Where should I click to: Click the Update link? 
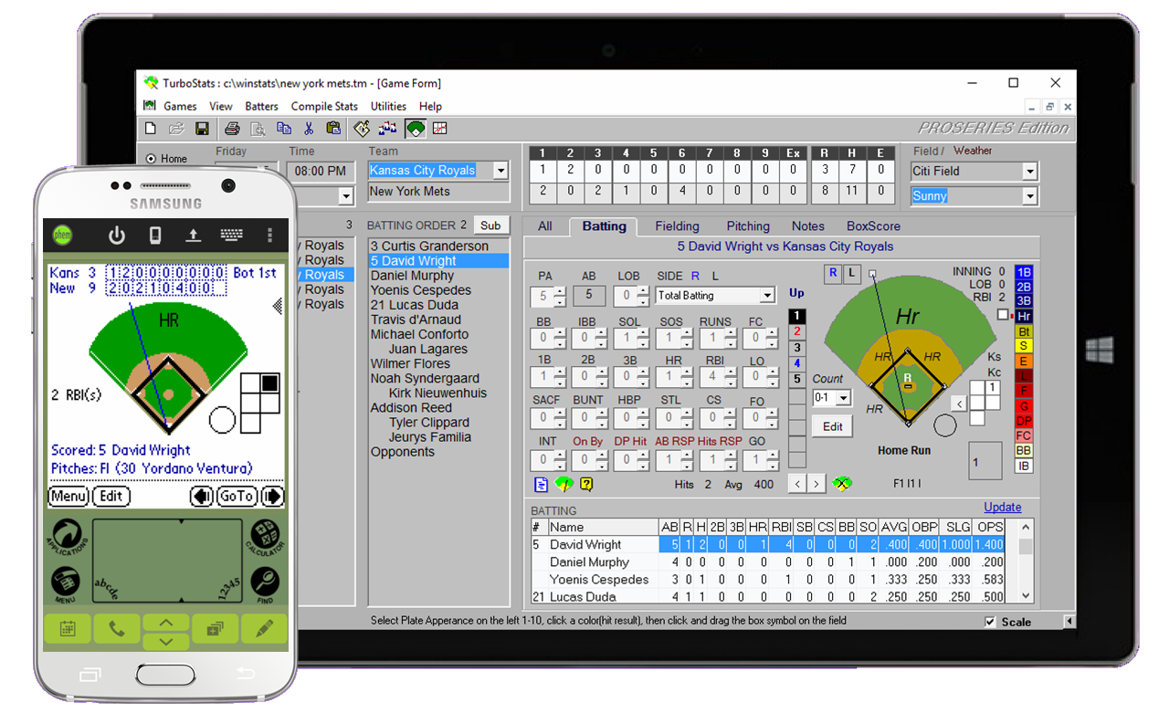pos(1002,508)
